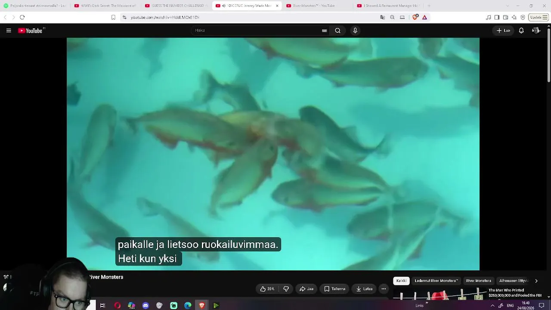Share the video with Jaa button
551x310 pixels.
(306, 289)
